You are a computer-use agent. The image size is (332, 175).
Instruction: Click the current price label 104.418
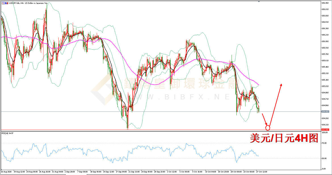pyautogui.click(x=325, y=111)
